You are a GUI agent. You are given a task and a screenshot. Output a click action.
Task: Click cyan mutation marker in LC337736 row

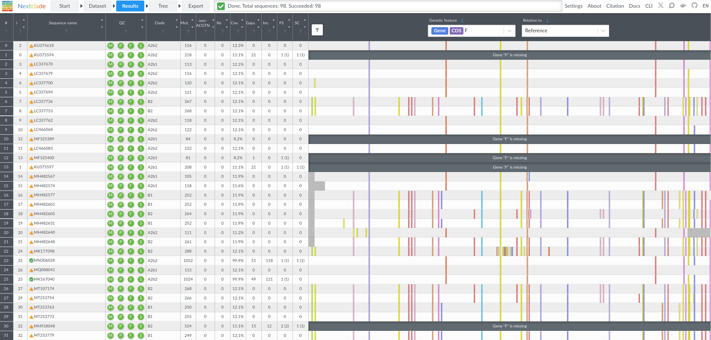[482, 101]
